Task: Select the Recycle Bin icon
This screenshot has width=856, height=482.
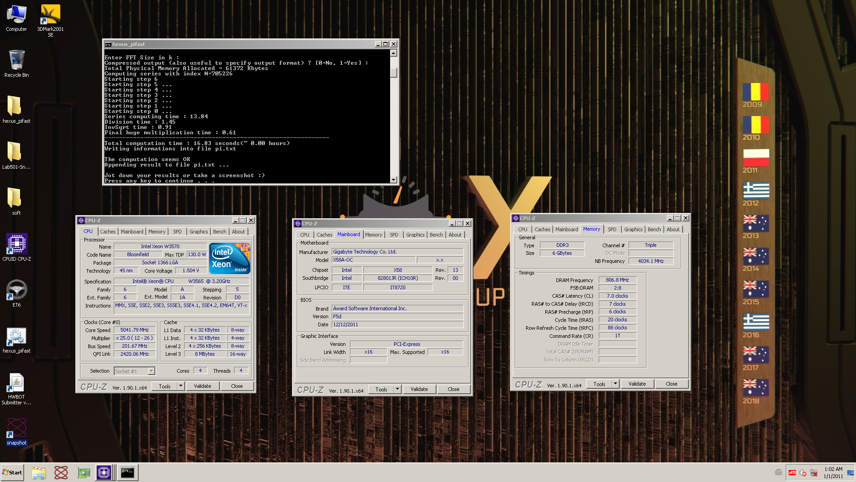Action: pos(16,63)
